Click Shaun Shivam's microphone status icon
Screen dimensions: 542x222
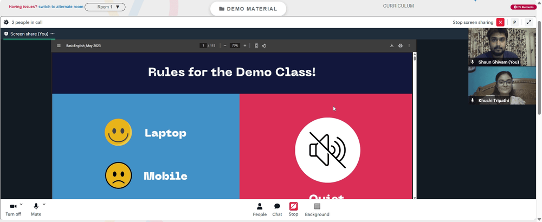473,62
